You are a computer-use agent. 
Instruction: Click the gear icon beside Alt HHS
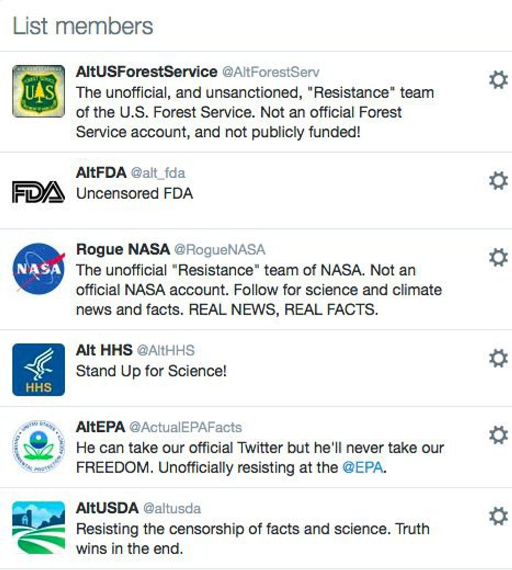coord(498,358)
